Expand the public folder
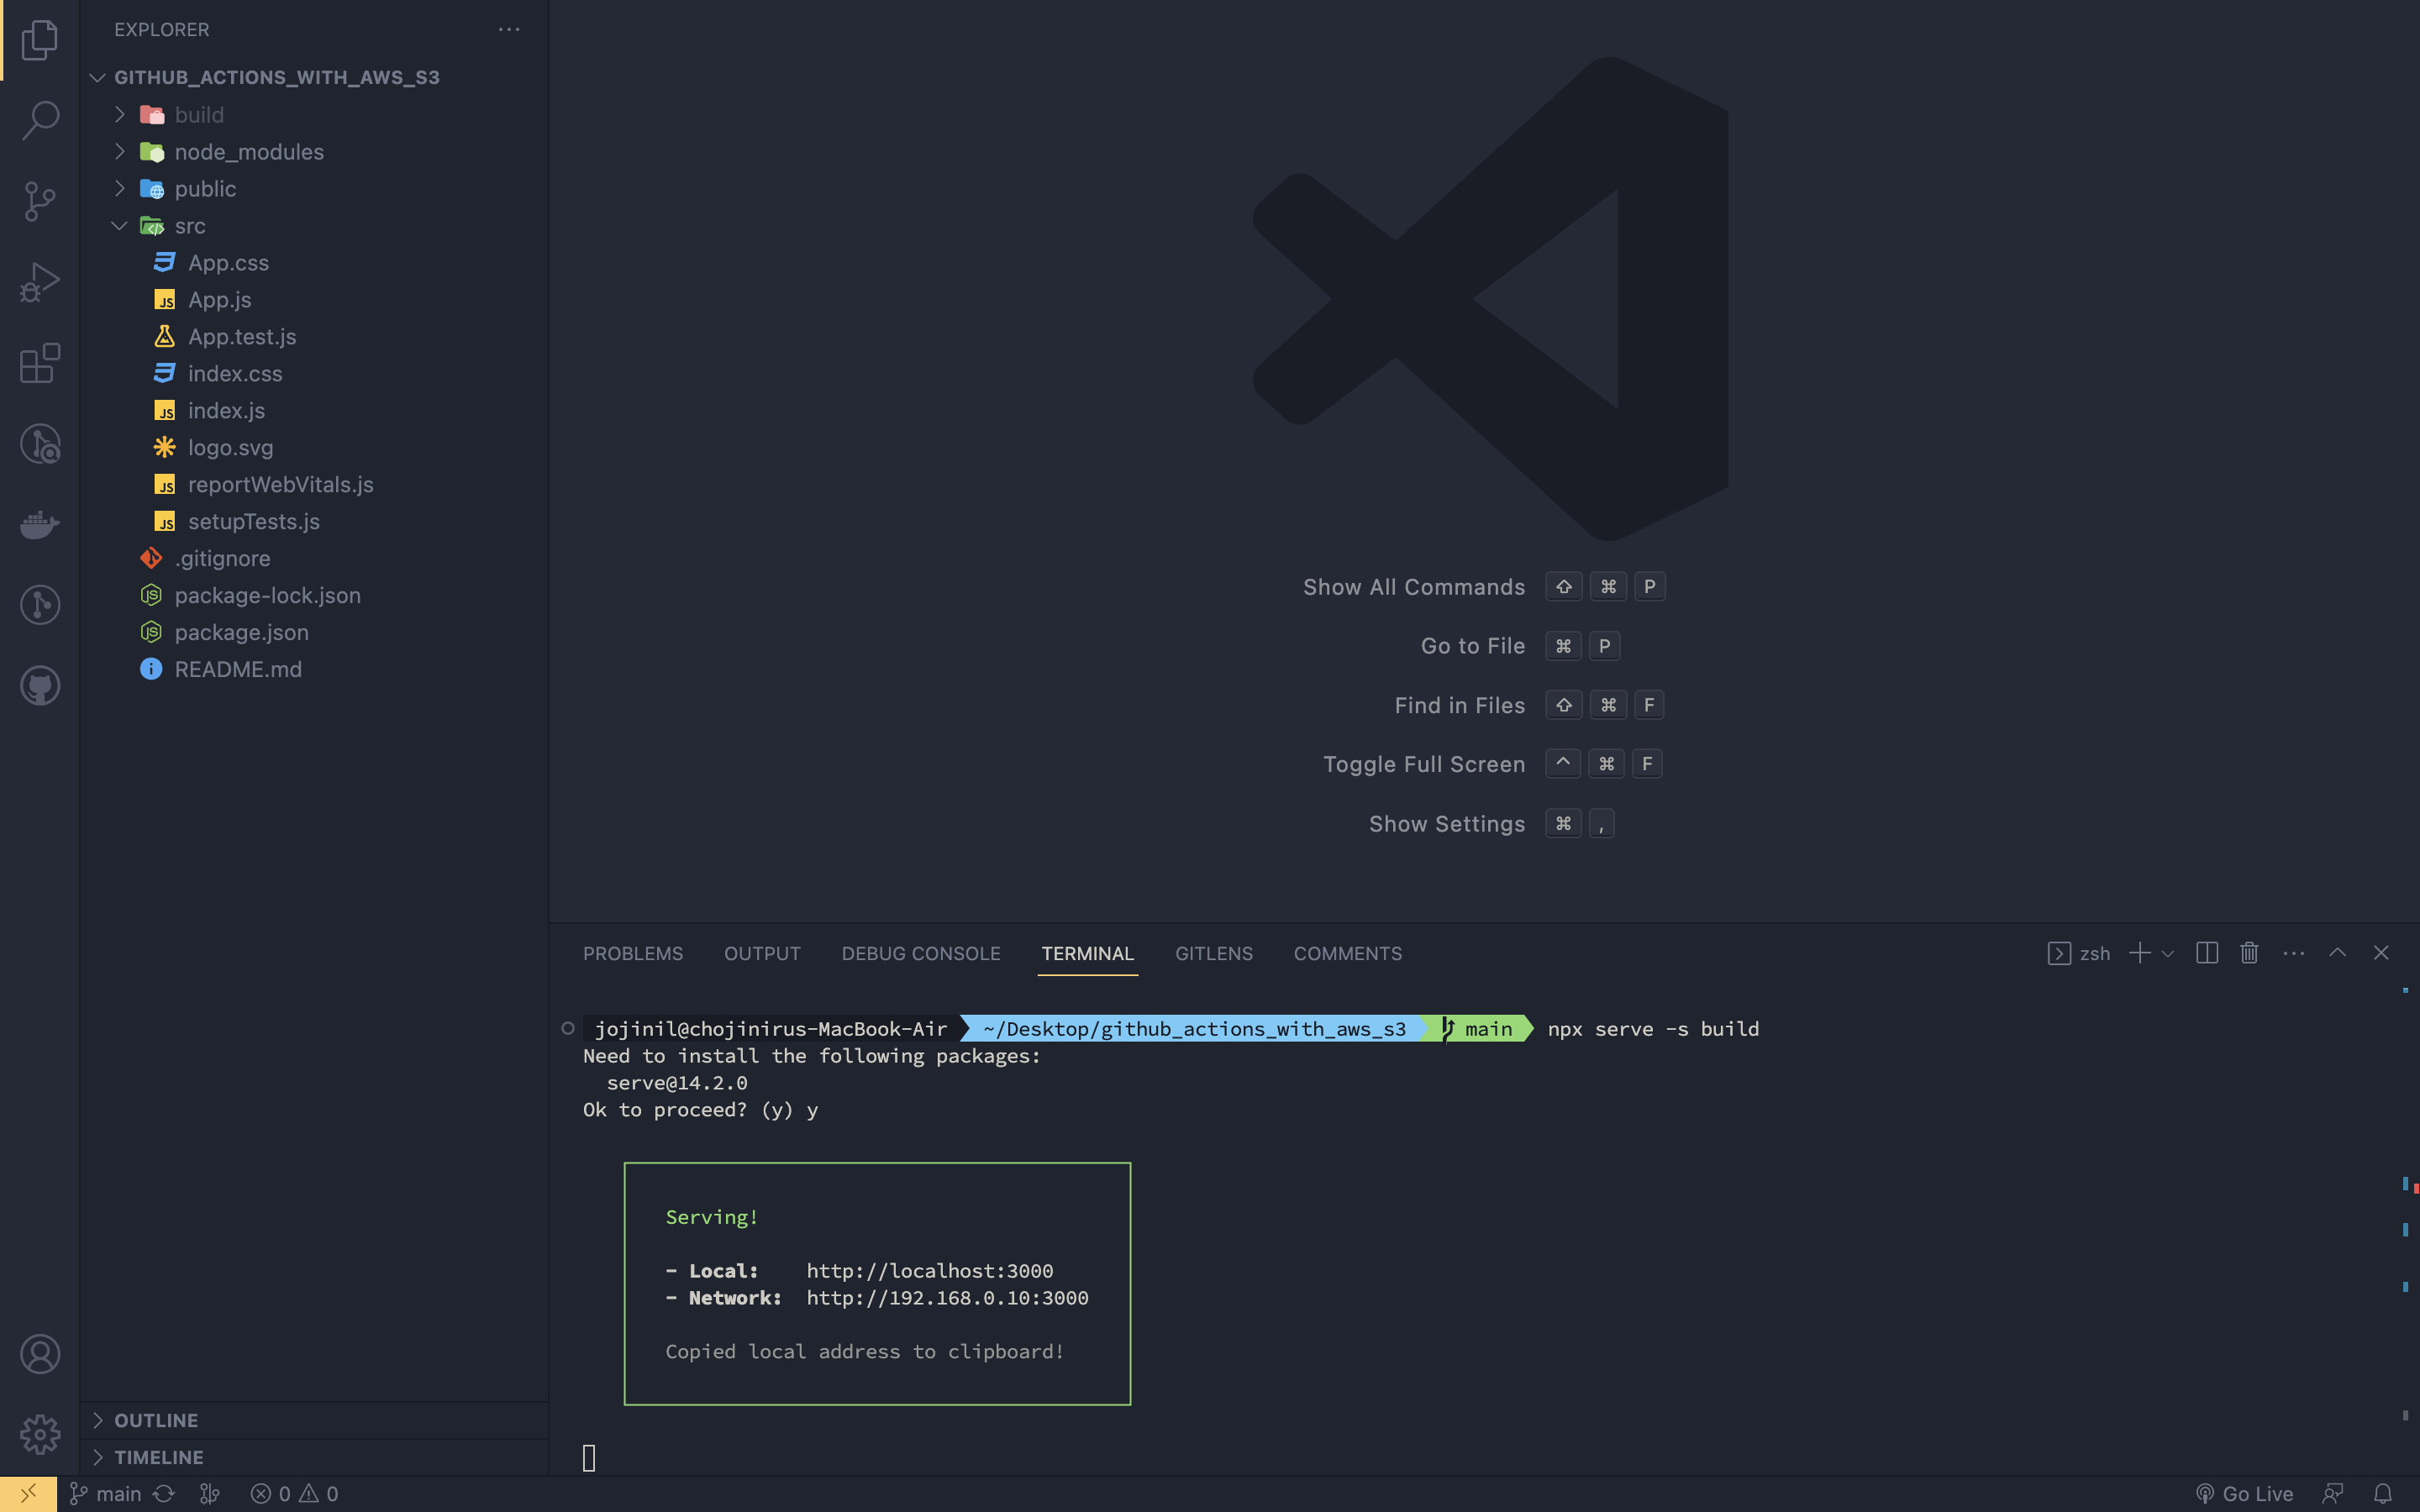Viewport: 2420px width, 1512px height. click(x=314, y=189)
